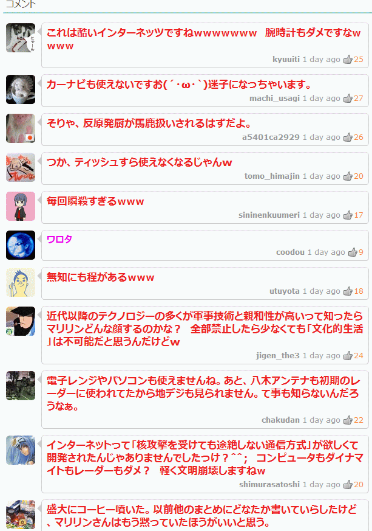Like shimurasatoshi's comment via thumbs-up
The width and height of the screenshot is (372, 531).
coord(348,485)
